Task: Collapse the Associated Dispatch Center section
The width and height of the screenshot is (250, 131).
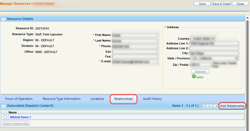Action: point(3,106)
